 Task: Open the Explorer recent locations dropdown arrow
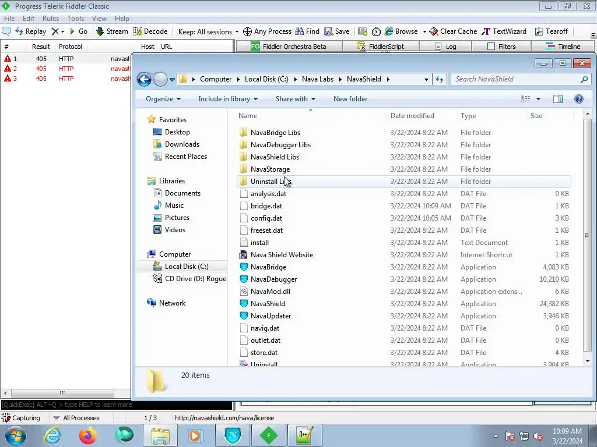tap(172, 79)
